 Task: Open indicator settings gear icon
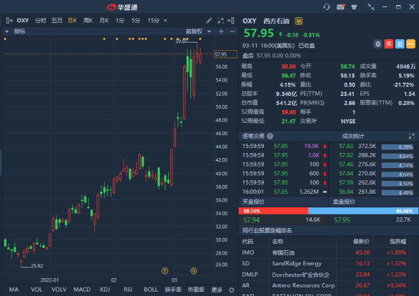click(232, 289)
